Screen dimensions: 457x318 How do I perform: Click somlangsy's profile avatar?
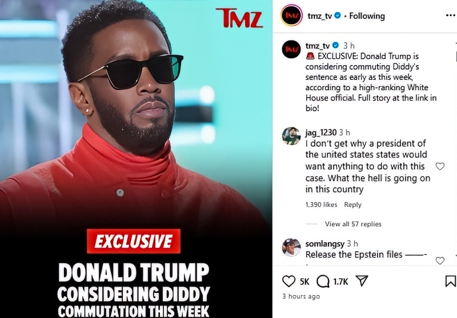point(291,247)
